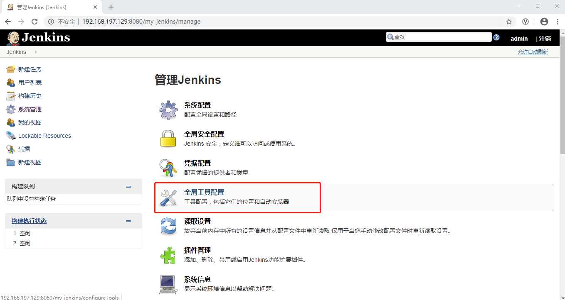
Task: Click executor row 2 空闲
Action: pos(22,243)
